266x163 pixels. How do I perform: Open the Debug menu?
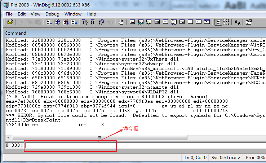coord(52,14)
